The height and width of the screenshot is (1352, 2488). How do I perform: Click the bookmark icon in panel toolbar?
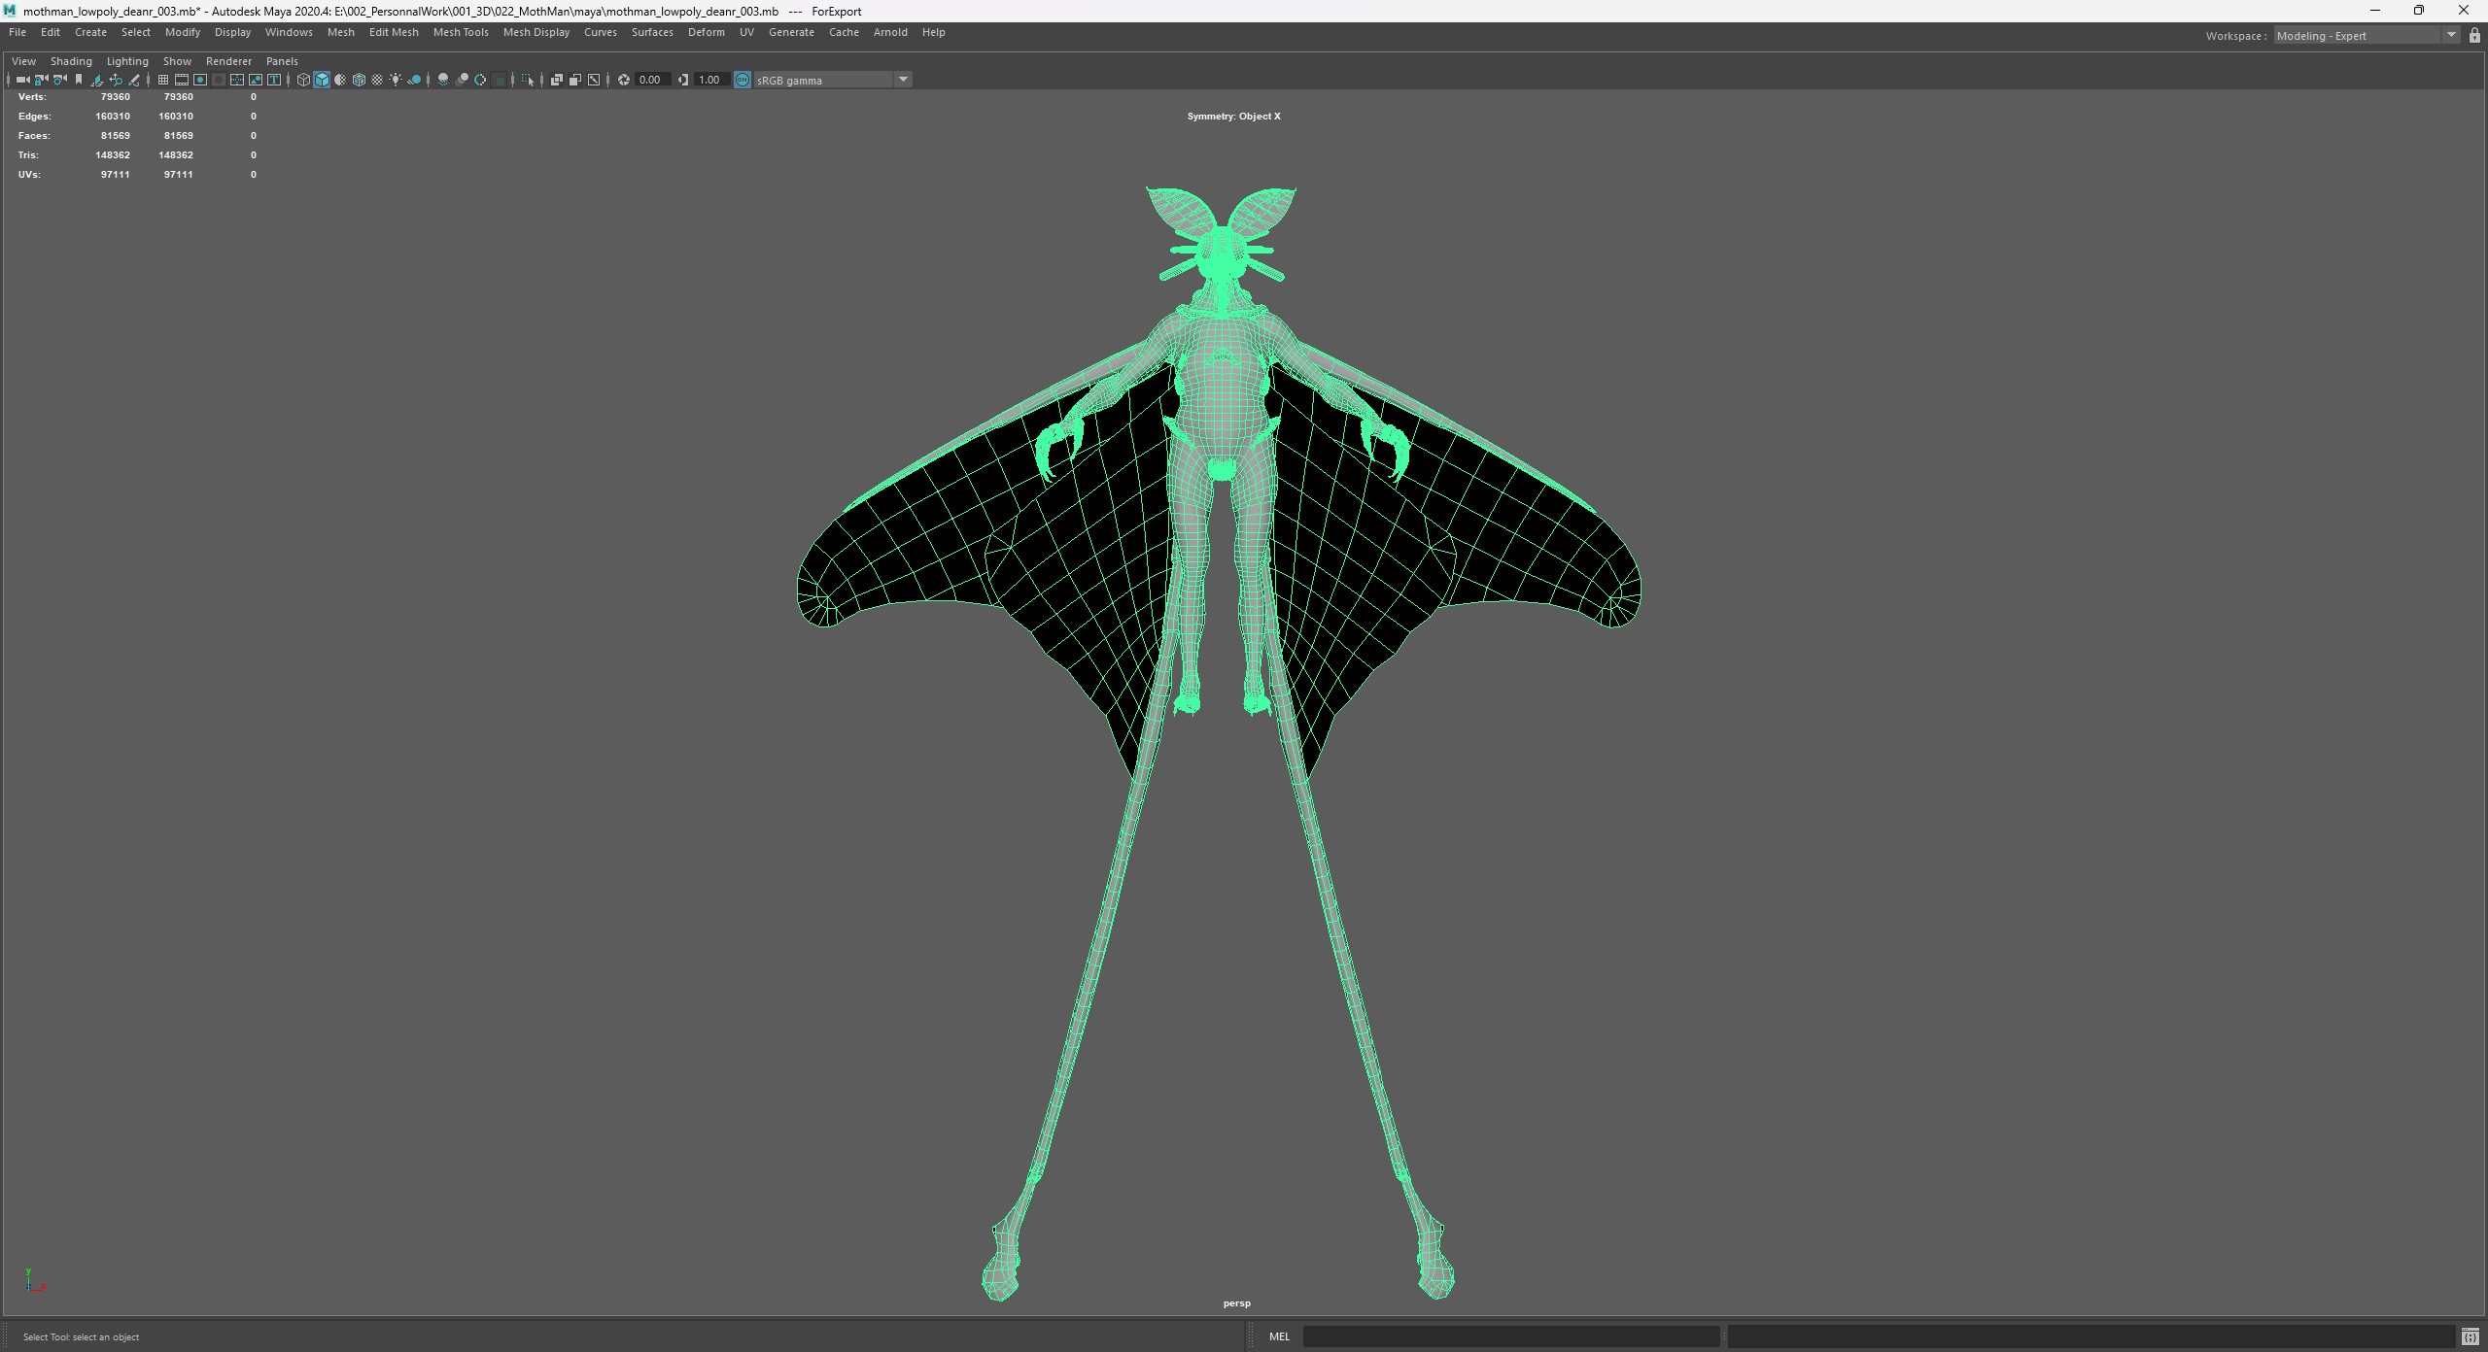point(79,80)
